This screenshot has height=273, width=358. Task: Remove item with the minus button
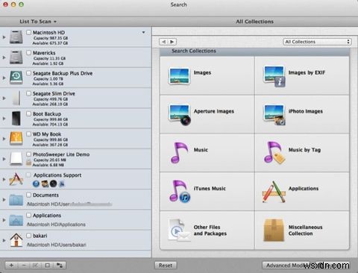[24, 266]
